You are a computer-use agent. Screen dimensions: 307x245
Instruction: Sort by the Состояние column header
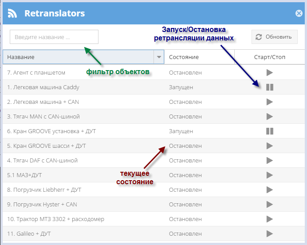[184, 57]
